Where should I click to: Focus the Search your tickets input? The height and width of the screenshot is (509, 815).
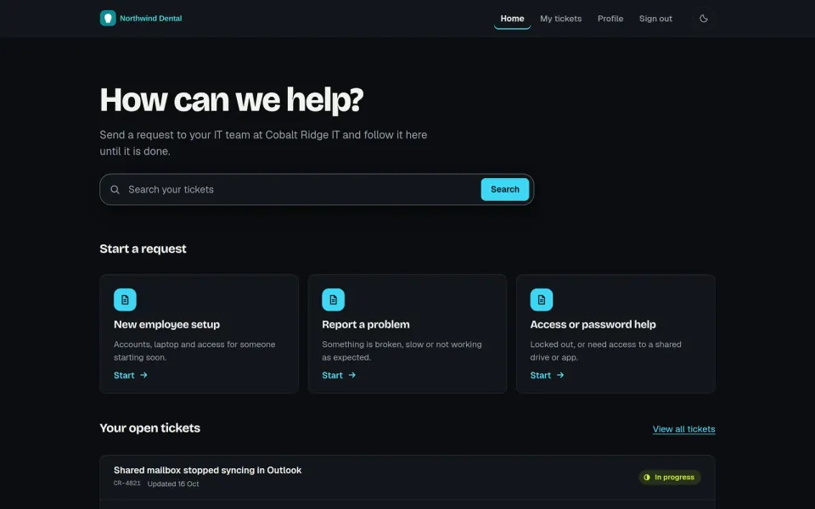[x=301, y=189]
